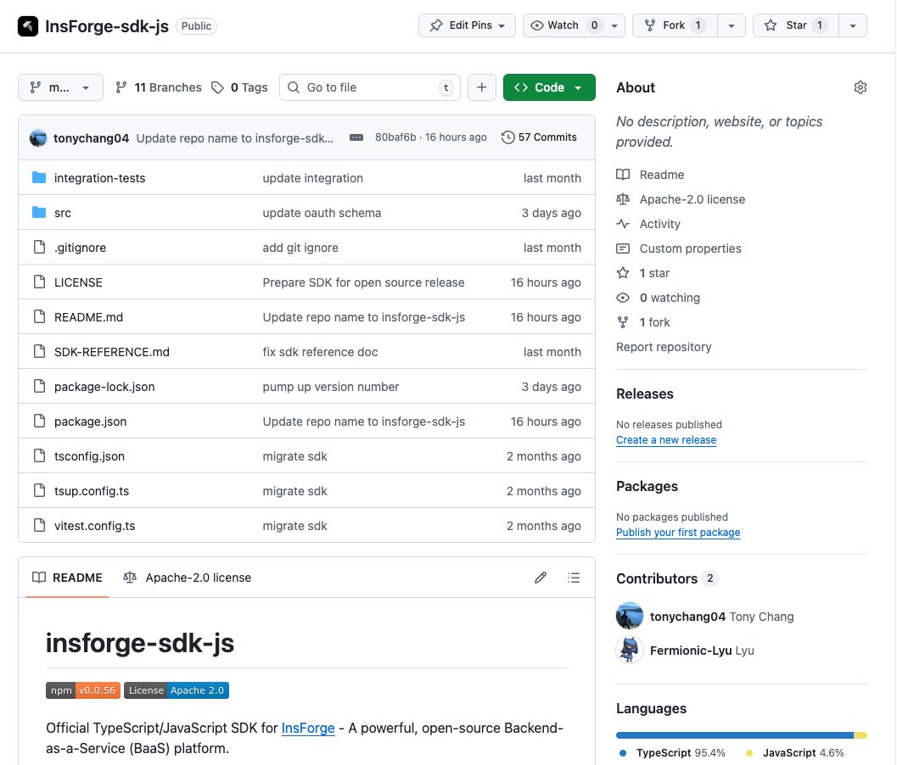The width and height of the screenshot is (897, 765).
Task: Click the fork icon beside 1 fork
Action: [623, 322]
